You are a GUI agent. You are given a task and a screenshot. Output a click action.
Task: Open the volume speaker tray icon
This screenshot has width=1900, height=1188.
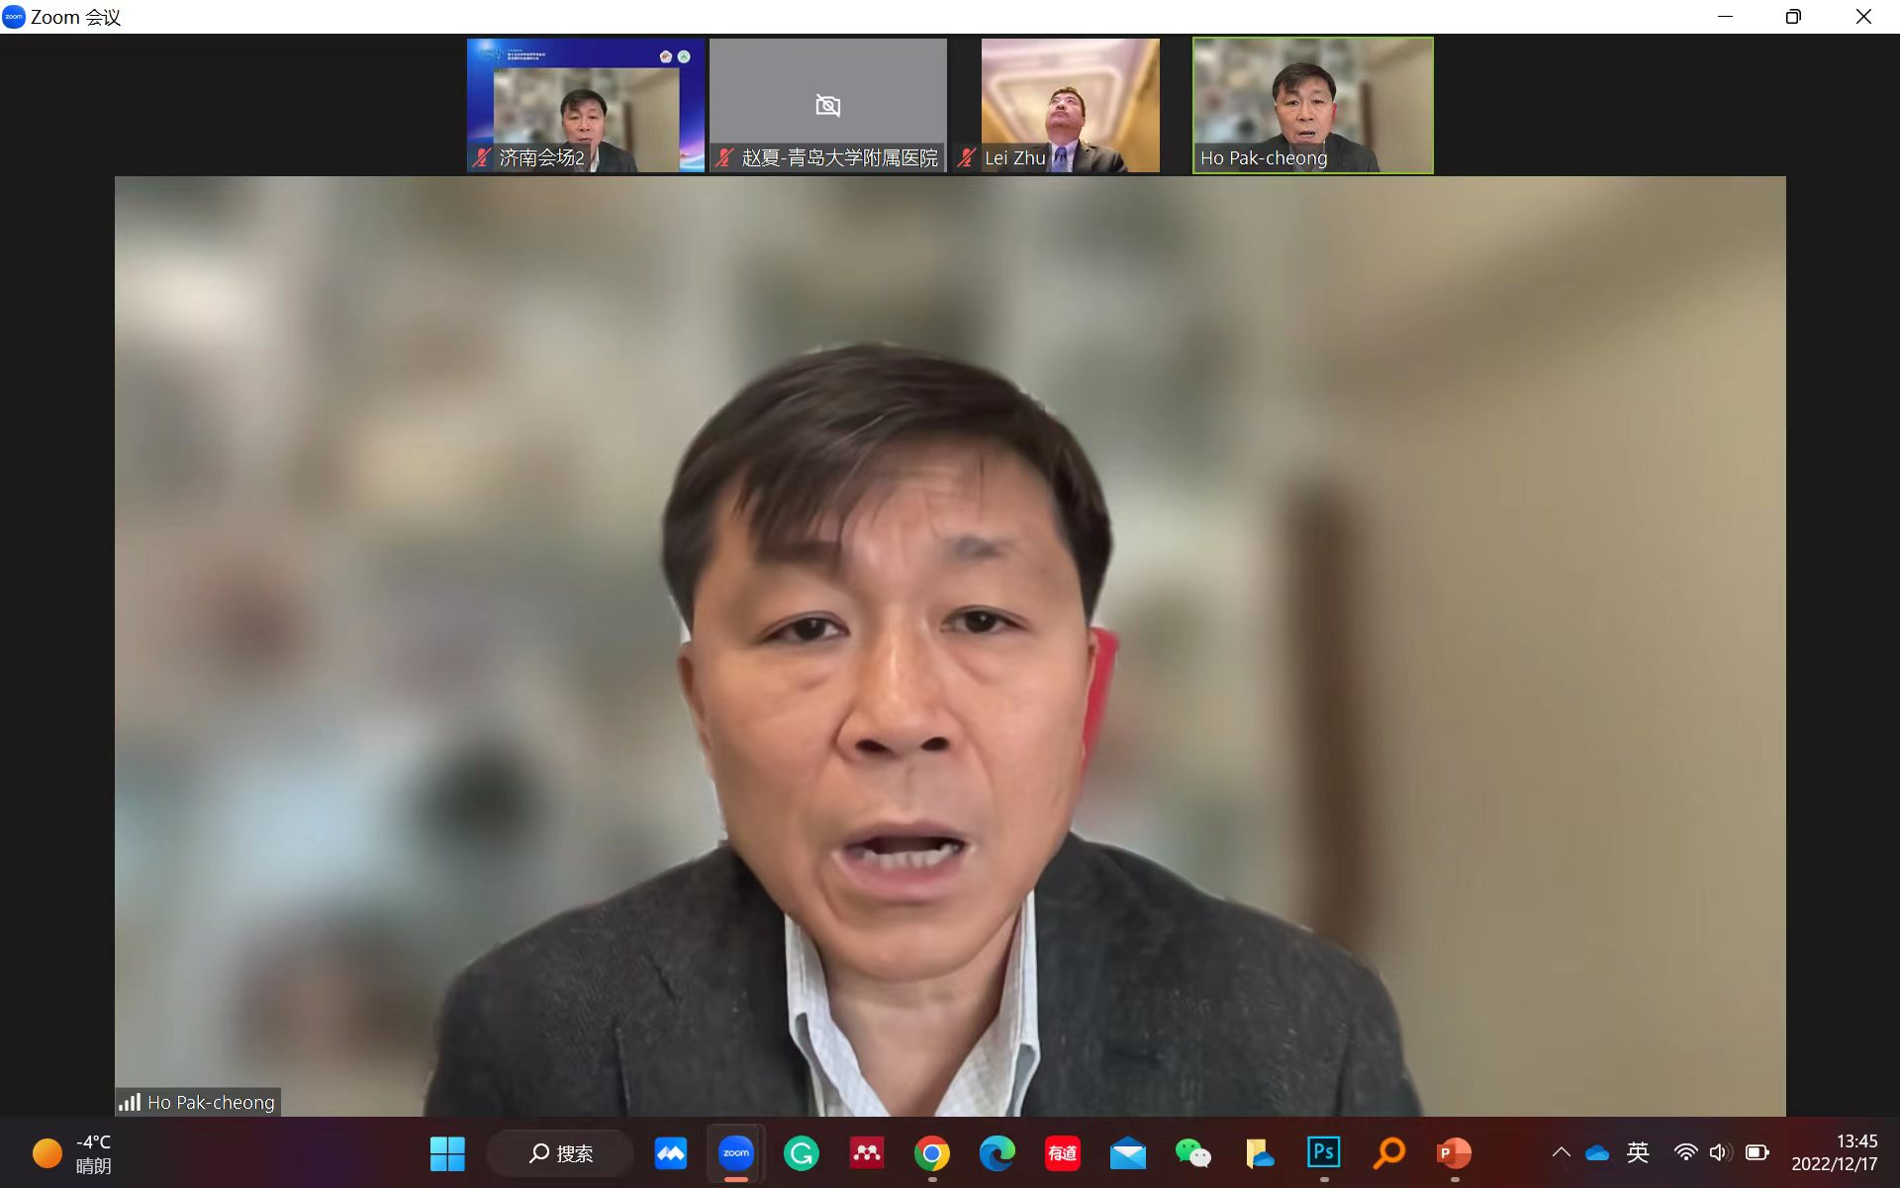tap(1720, 1152)
